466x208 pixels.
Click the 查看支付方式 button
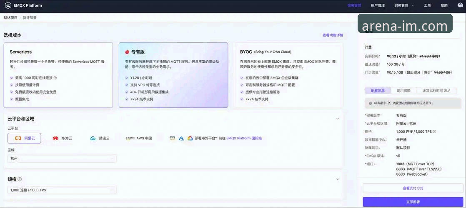(413, 188)
